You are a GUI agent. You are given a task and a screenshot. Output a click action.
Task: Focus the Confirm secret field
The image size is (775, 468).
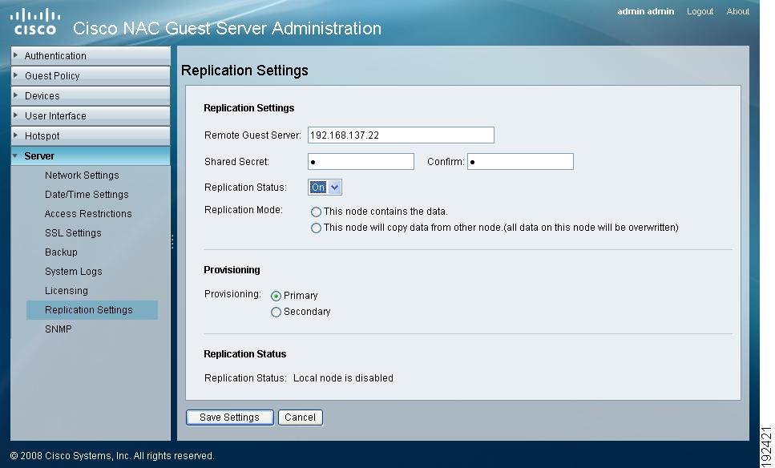520,162
